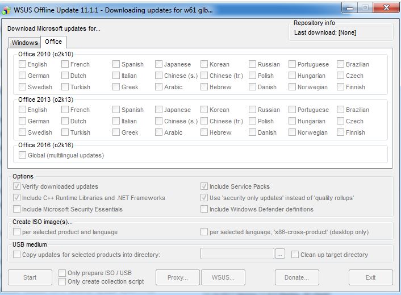This screenshot has width=401, height=295.
Task: Select Japanese under Office 2013
Action: 159,110
